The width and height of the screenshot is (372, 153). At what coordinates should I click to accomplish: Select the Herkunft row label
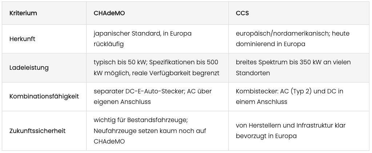point(22,39)
